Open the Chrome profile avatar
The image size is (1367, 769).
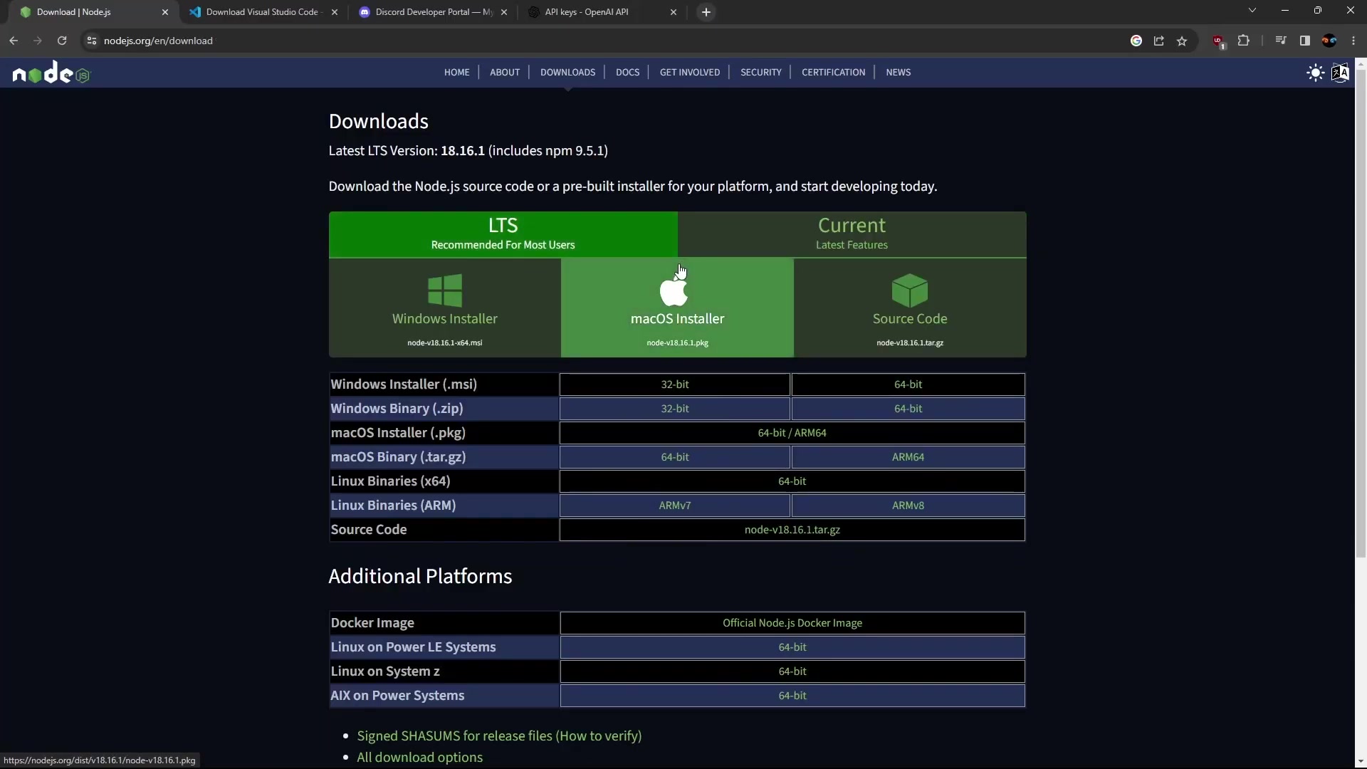point(1329,41)
